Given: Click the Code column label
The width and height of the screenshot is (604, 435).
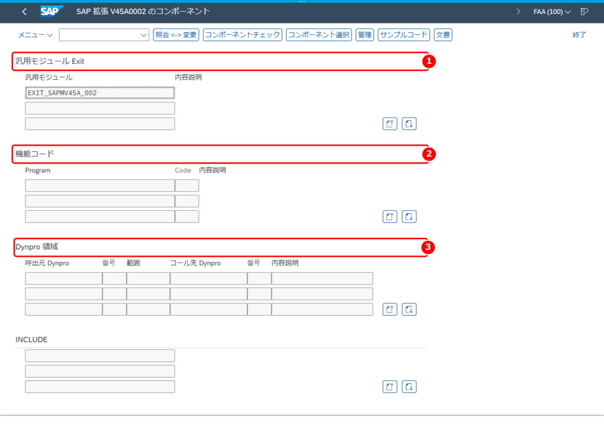Looking at the screenshot, I should 183,171.
